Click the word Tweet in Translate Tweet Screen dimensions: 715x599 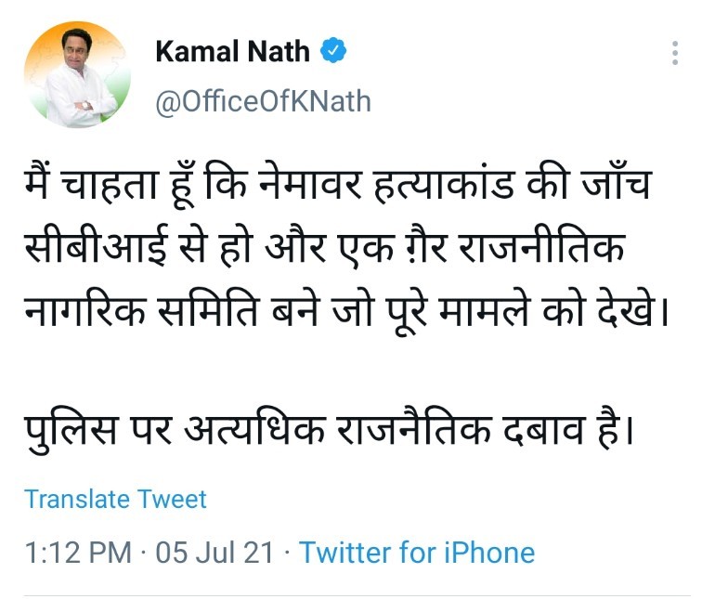172,499
